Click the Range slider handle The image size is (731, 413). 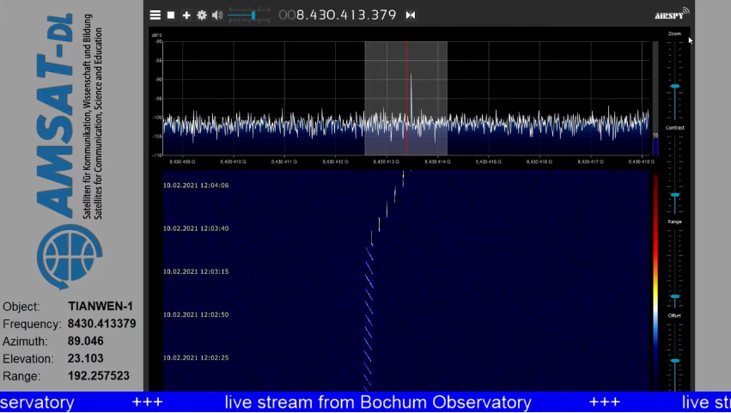coord(675,297)
